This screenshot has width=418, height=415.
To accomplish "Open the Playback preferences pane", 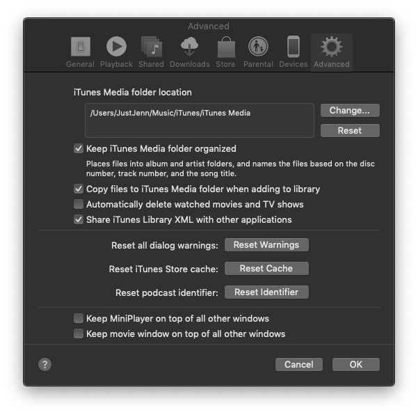I will point(116,52).
